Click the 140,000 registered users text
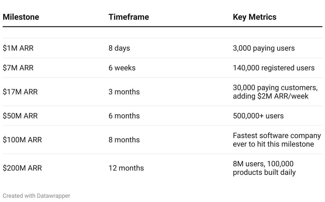This screenshot has width=325, height=202. tap(274, 68)
